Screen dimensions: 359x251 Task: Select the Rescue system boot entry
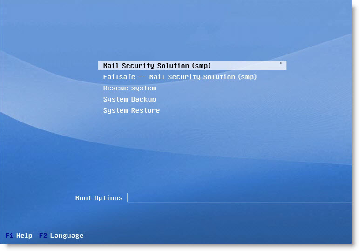coord(129,88)
